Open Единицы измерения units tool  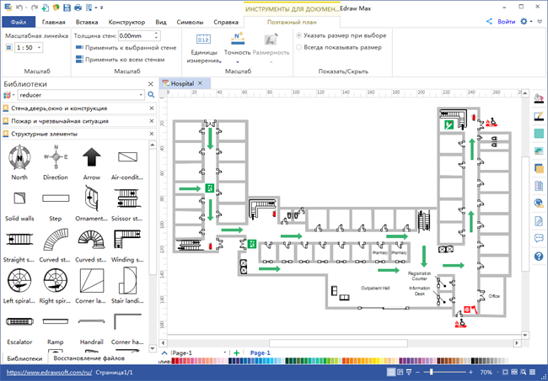pyautogui.click(x=203, y=48)
